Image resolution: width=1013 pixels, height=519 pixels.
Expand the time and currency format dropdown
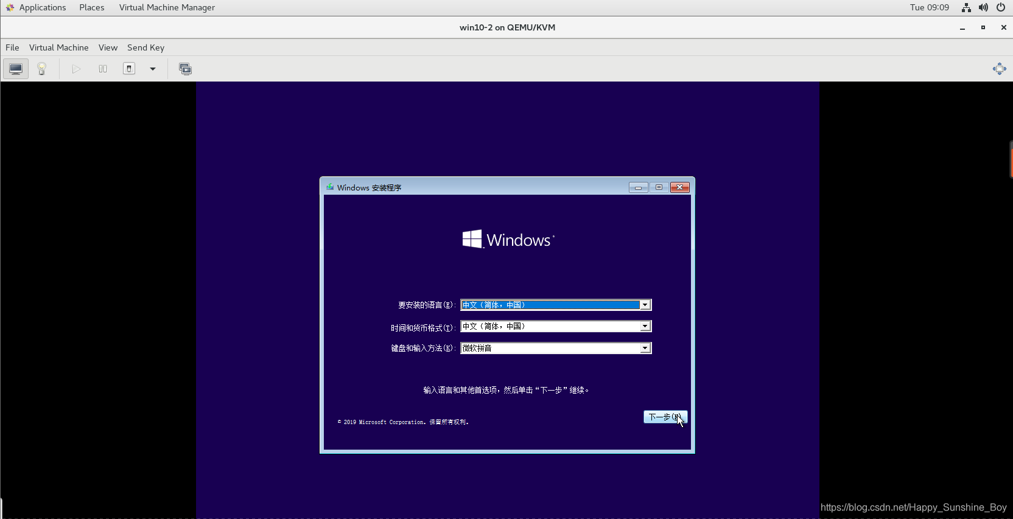[645, 327]
